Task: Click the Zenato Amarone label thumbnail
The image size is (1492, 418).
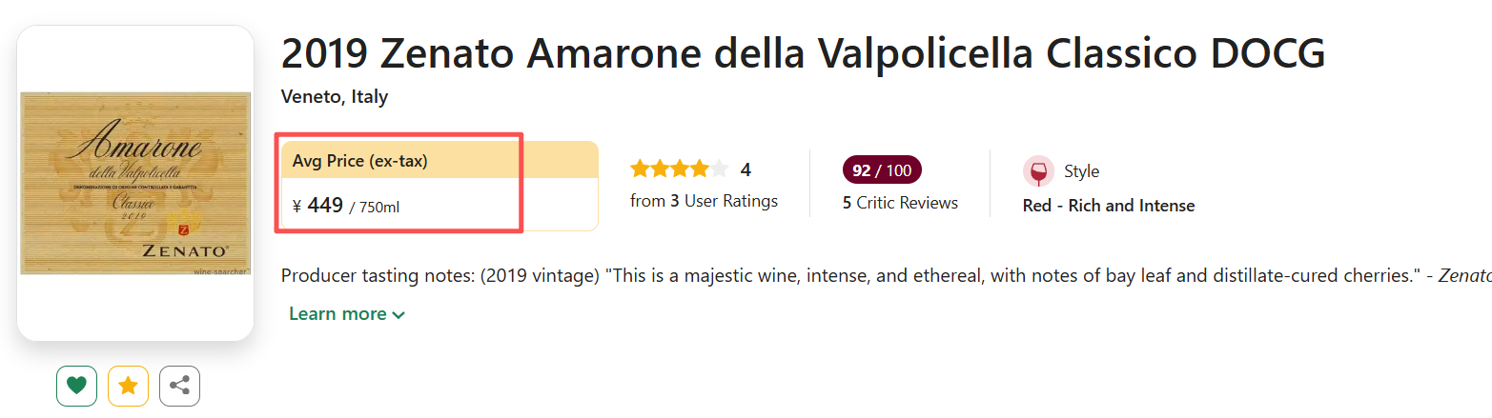Action: coord(135,183)
